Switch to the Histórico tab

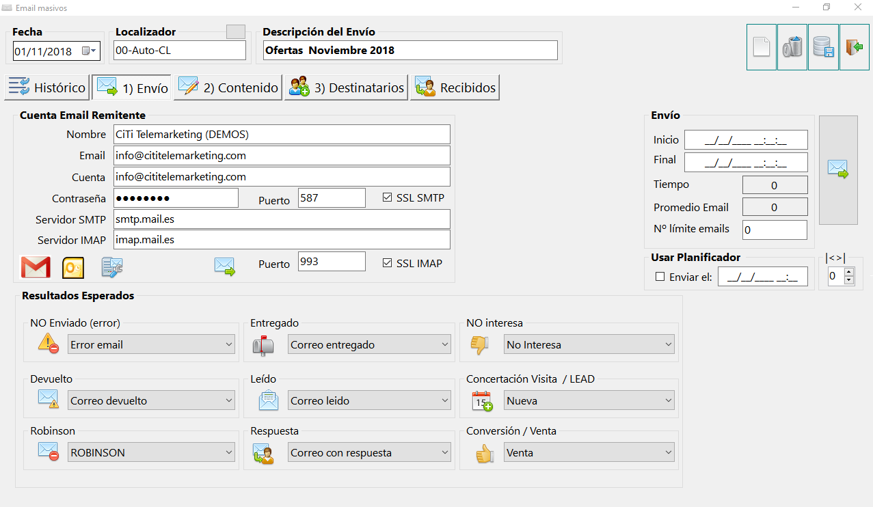(x=47, y=87)
